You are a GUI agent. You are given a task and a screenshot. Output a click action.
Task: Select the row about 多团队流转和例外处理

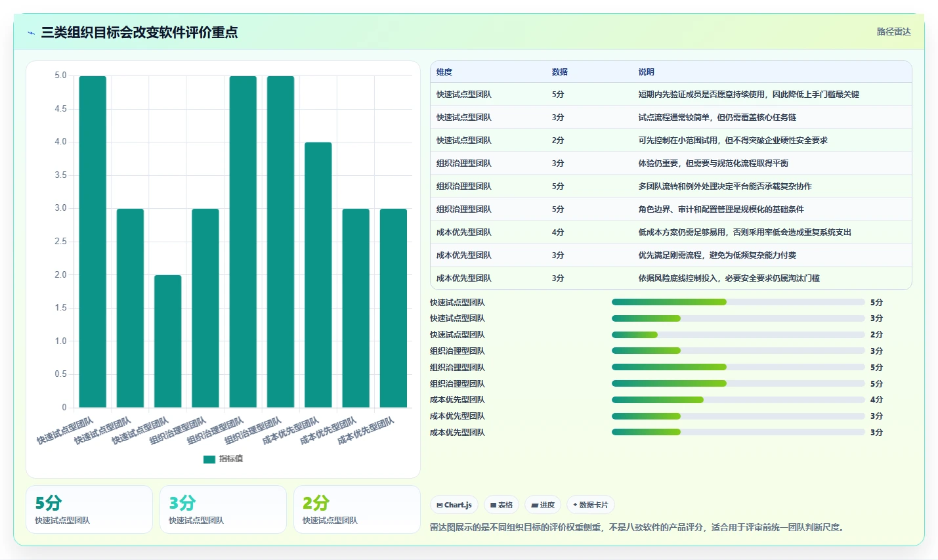pos(671,186)
